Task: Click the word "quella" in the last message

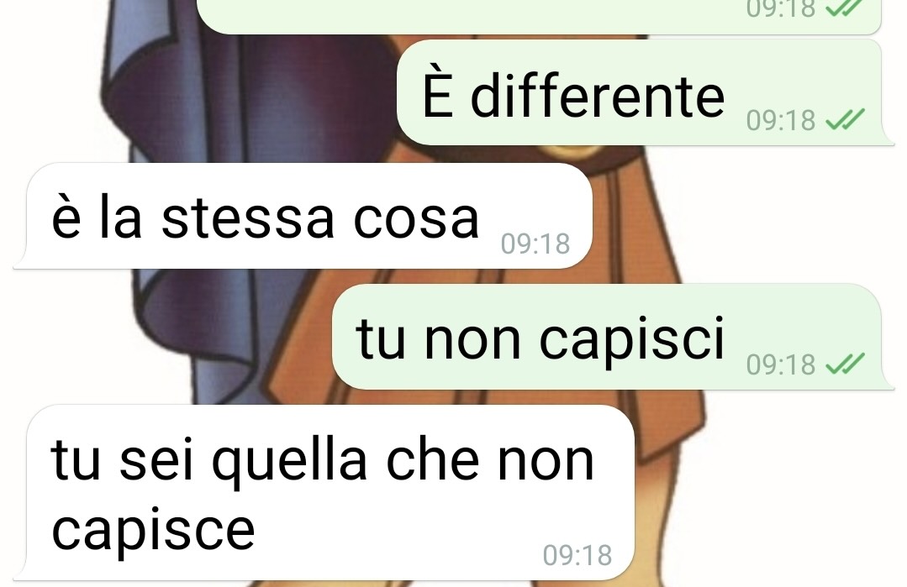Action: pyautogui.click(x=289, y=461)
